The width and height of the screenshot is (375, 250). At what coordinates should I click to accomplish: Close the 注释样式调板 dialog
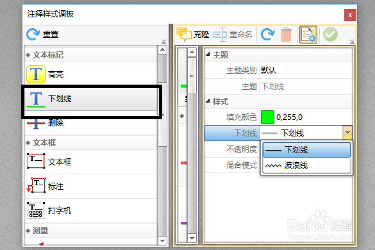click(350, 15)
